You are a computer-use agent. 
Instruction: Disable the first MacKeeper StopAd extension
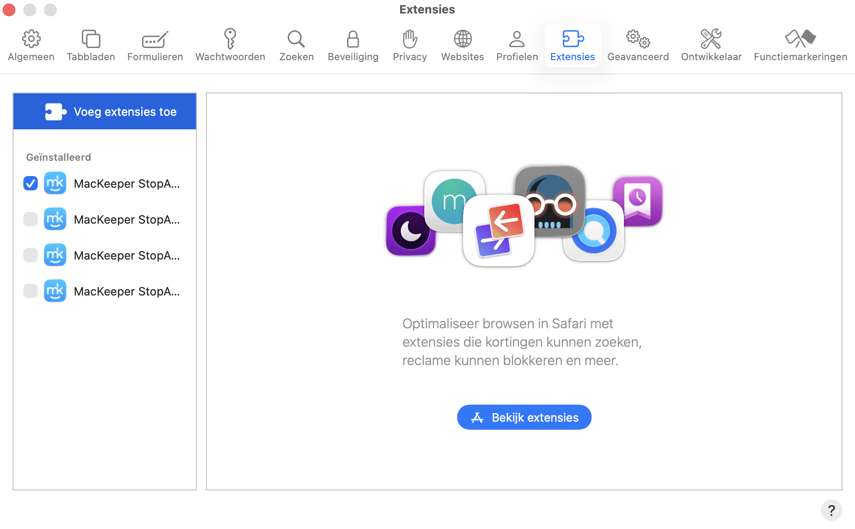pyautogui.click(x=31, y=183)
